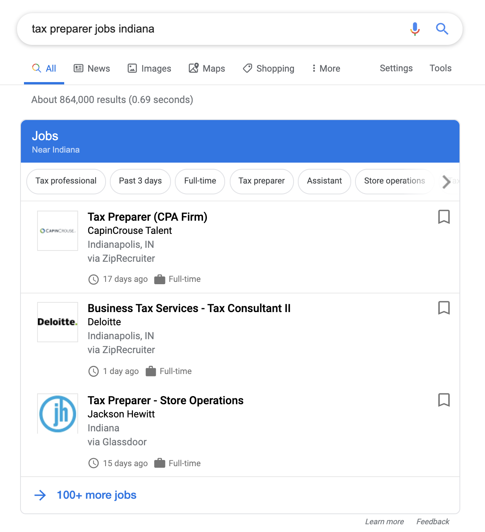Click 'via ZipRecruiter' under Deloitte
This screenshot has height=532, width=485.
pyautogui.click(x=121, y=350)
